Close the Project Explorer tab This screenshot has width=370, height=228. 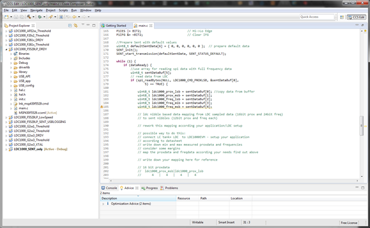pyautogui.click(x=33, y=26)
